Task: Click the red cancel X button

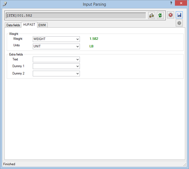Action: pyautogui.click(x=171, y=15)
